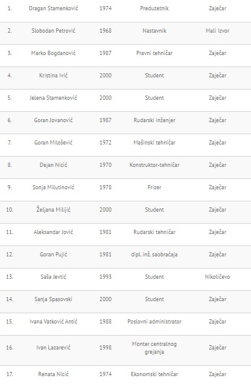Select the name Jelena Stamenković
This screenshot has height=387, width=251.
coord(53,98)
